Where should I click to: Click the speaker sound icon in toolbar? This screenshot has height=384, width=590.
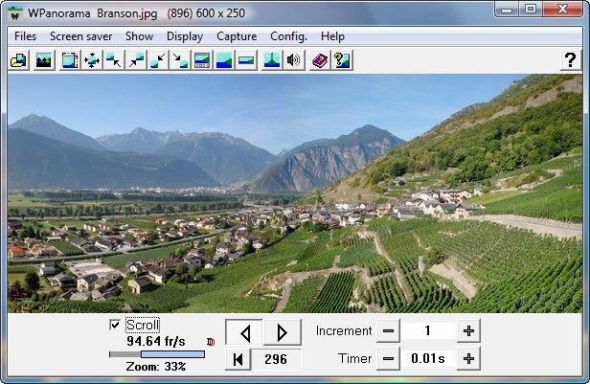tap(293, 60)
